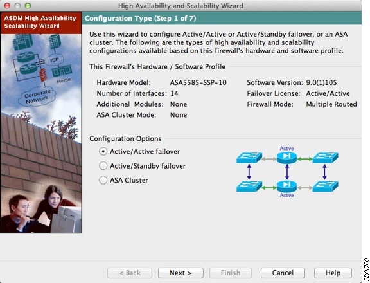Close the wizard window with red button
The image size is (370, 283).
(x=7, y=5)
